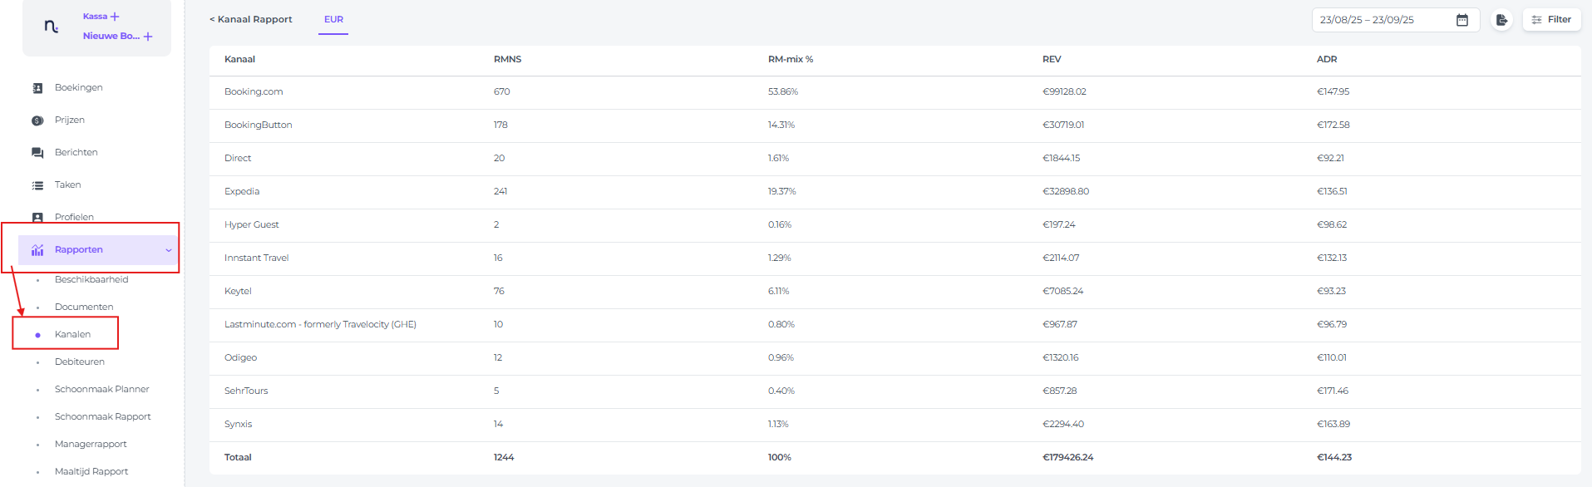Click the Prijzen dollar icon
The height and width of the screenshot is (487, 1592).
(x=37, y=121)
